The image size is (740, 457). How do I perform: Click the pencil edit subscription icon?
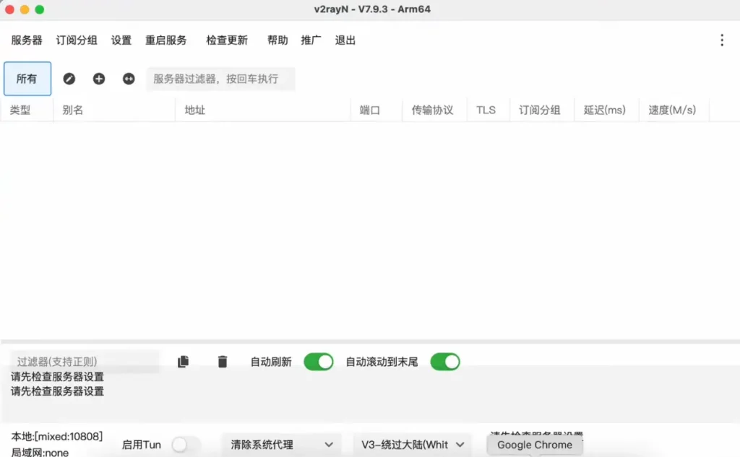coord(69,79)
